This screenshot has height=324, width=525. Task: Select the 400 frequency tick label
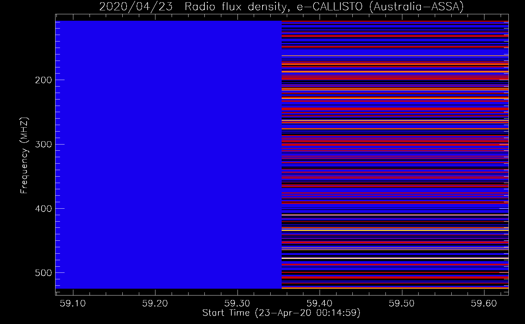coord(43,209)
